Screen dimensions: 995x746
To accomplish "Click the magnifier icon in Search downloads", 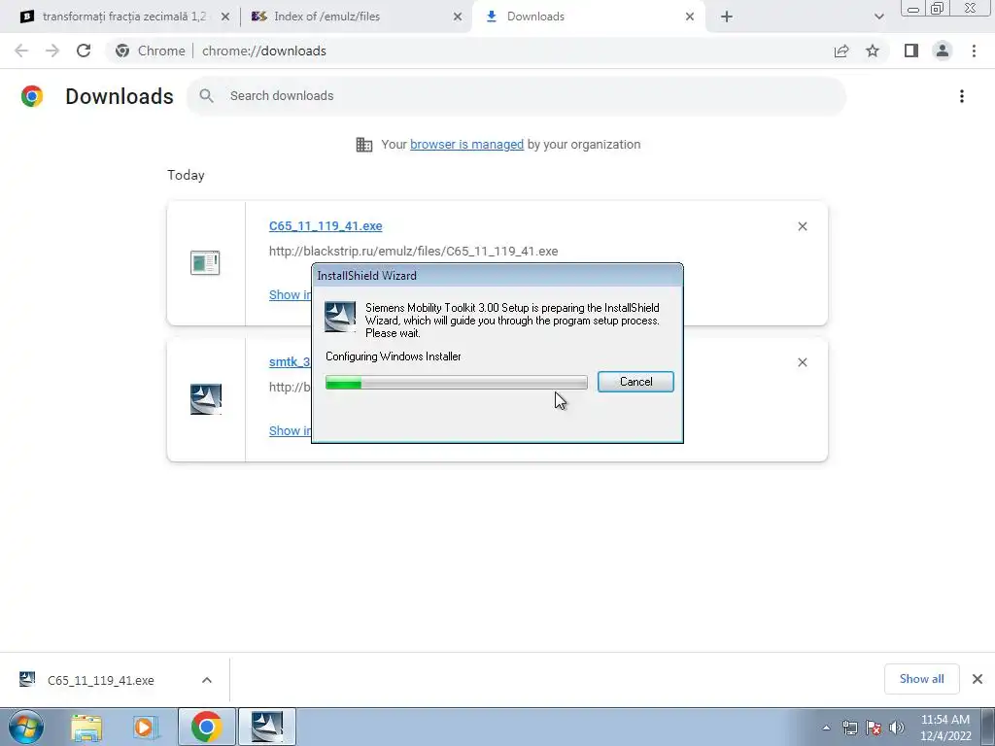I will pos(206,96).
